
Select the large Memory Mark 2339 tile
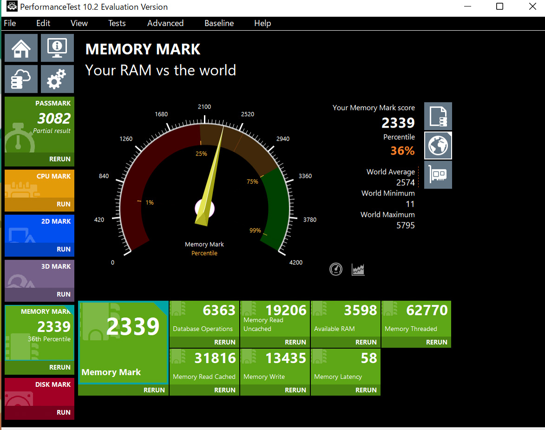pos(124,343)
